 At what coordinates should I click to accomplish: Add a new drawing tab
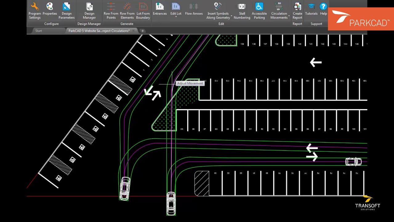click(x=143, y=31)
